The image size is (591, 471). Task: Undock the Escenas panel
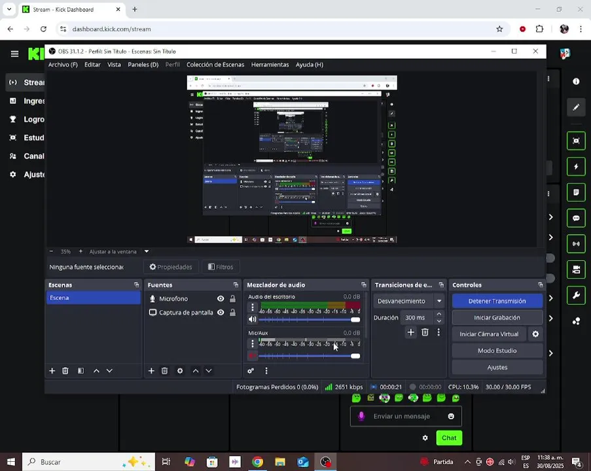136,285
